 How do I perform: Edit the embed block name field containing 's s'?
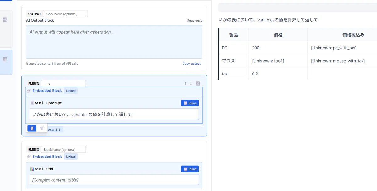(x=63, y=84)
